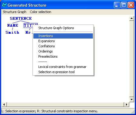Open the Color selection menu
The height and width of the screenshot is (115, 136).
(x=40, y=12)
